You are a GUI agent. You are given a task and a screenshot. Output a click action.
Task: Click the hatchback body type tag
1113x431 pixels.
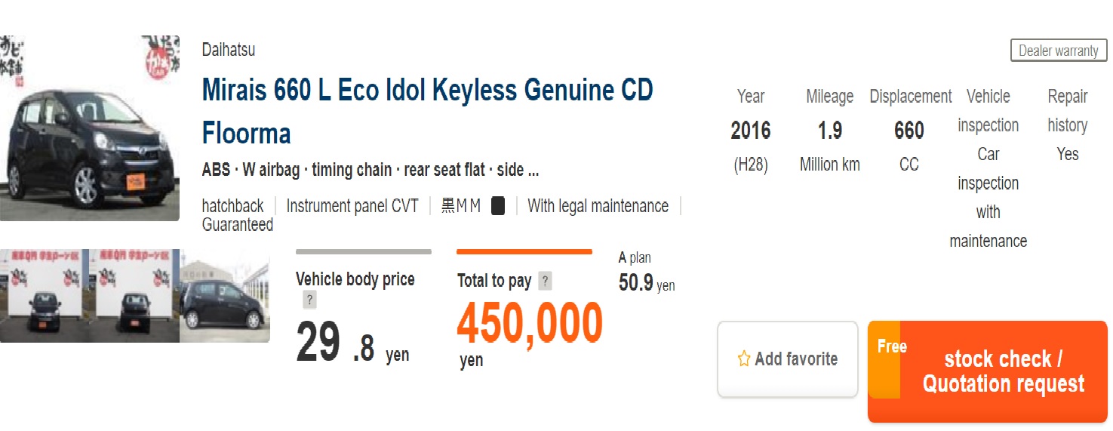coord(233,206)
